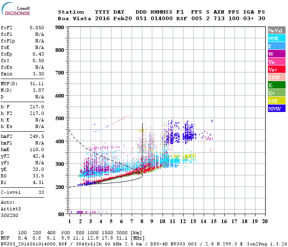Click the RSF value under P1
288x247 pixels.
click(x=182, y=19)
